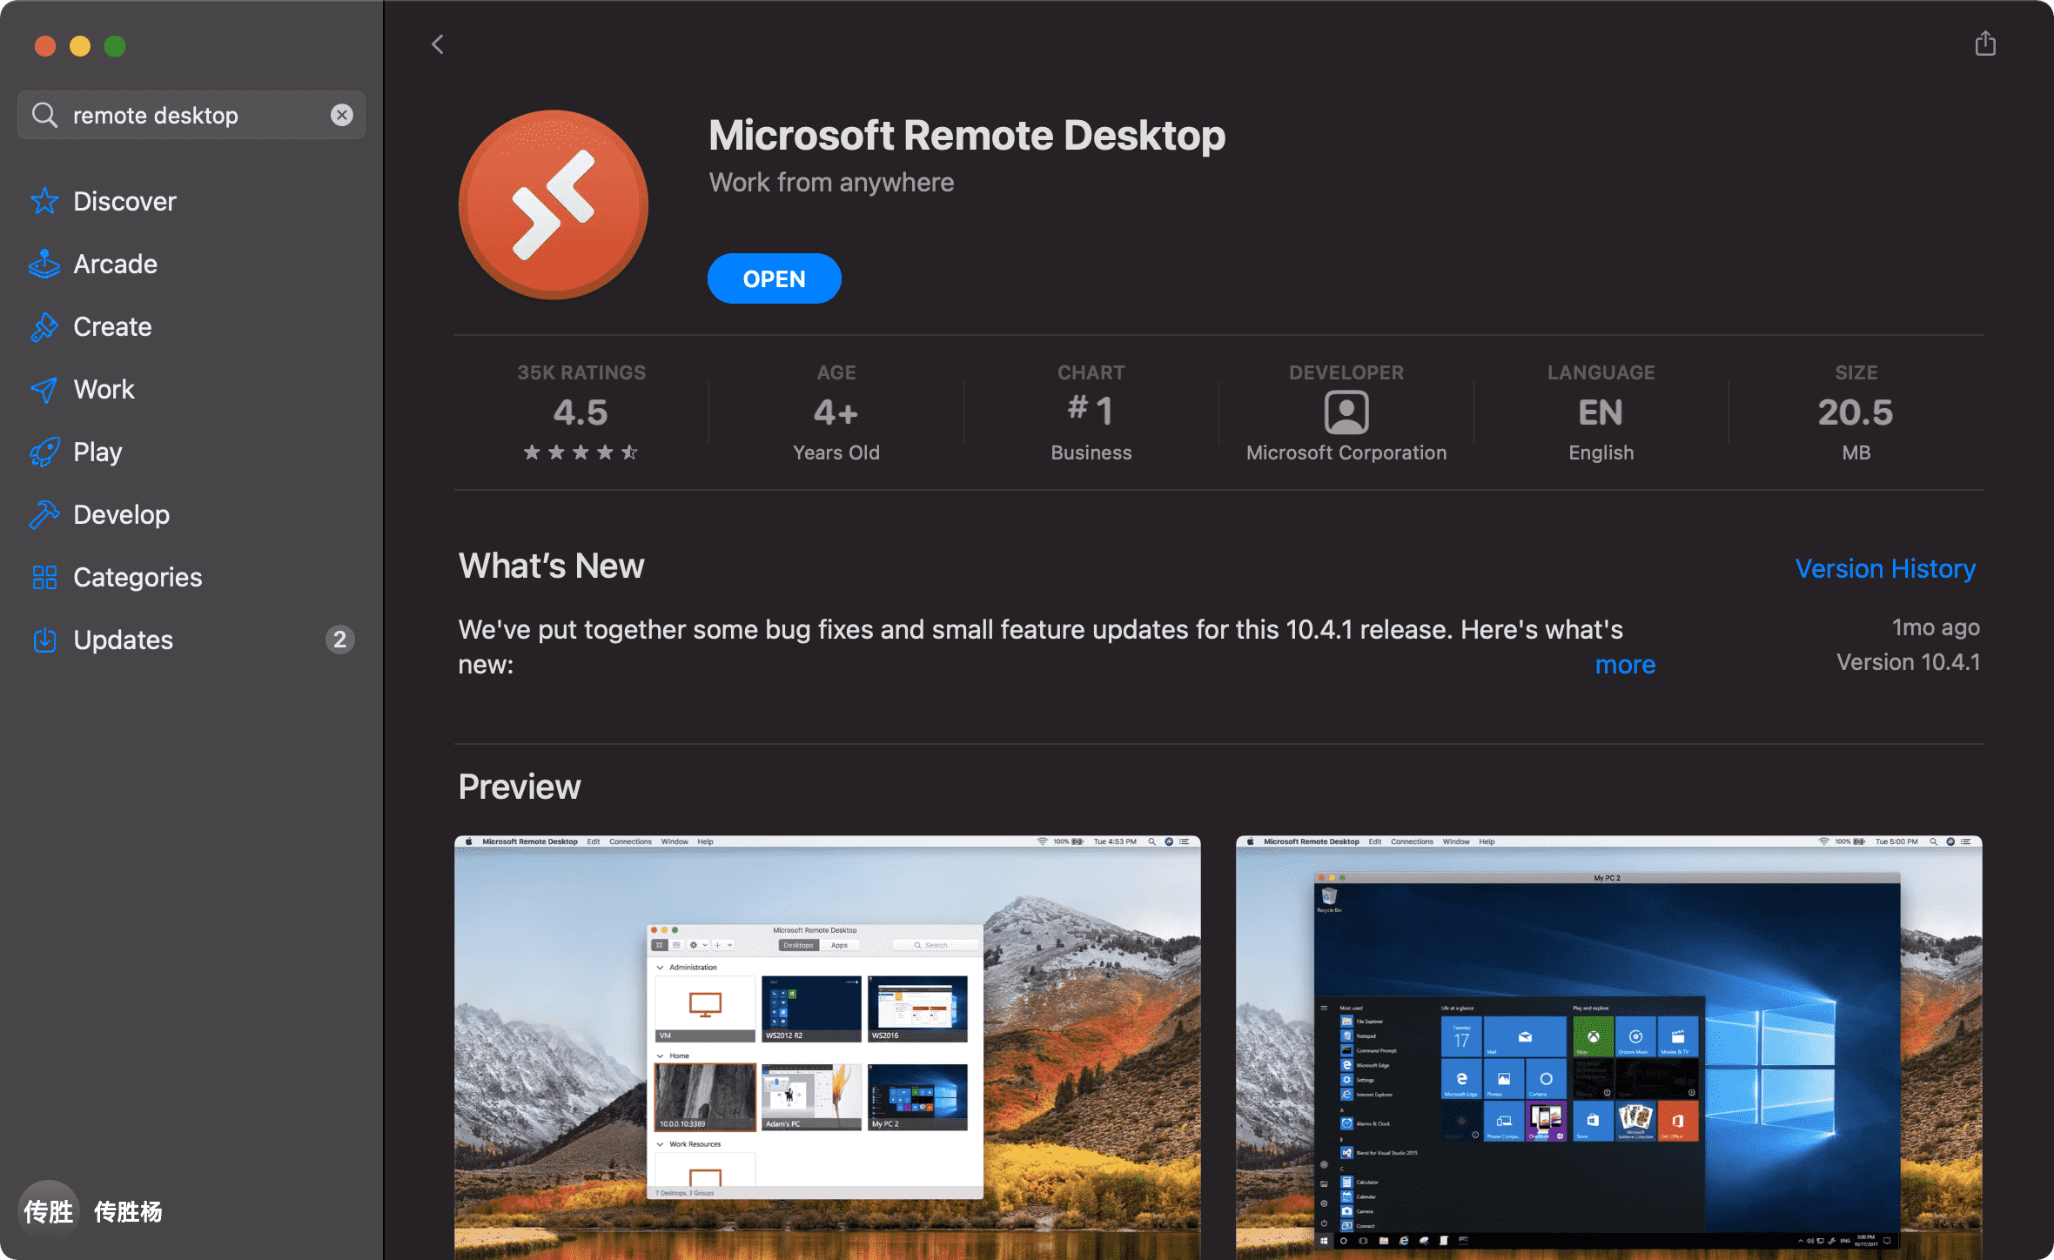Click the developer person icon
Screen dimensions: 2054x1260
pos(1346,412)
